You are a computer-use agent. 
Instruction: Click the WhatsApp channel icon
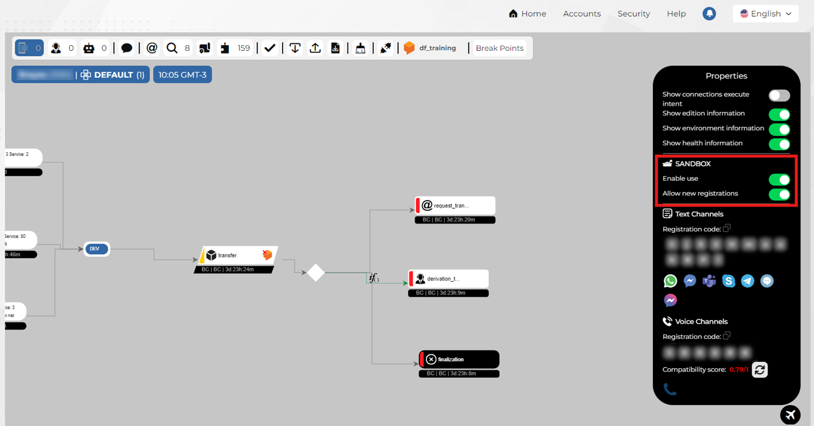(670, 281)
